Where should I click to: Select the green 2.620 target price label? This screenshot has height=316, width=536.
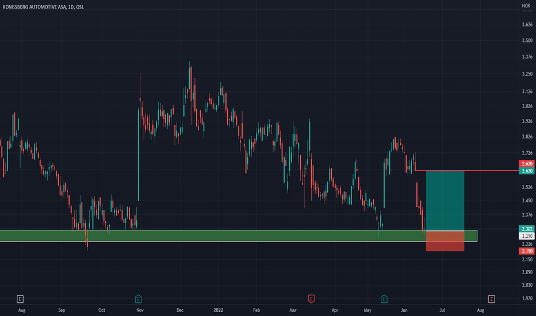527,171
